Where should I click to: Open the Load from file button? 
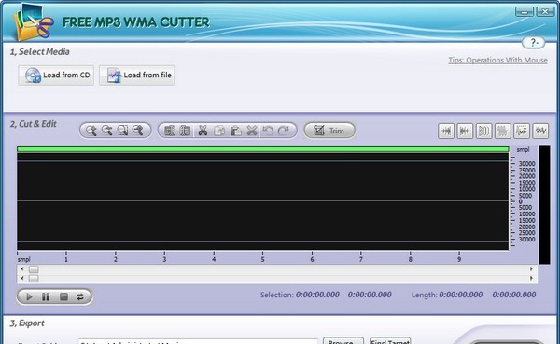[x=137, y=76]
